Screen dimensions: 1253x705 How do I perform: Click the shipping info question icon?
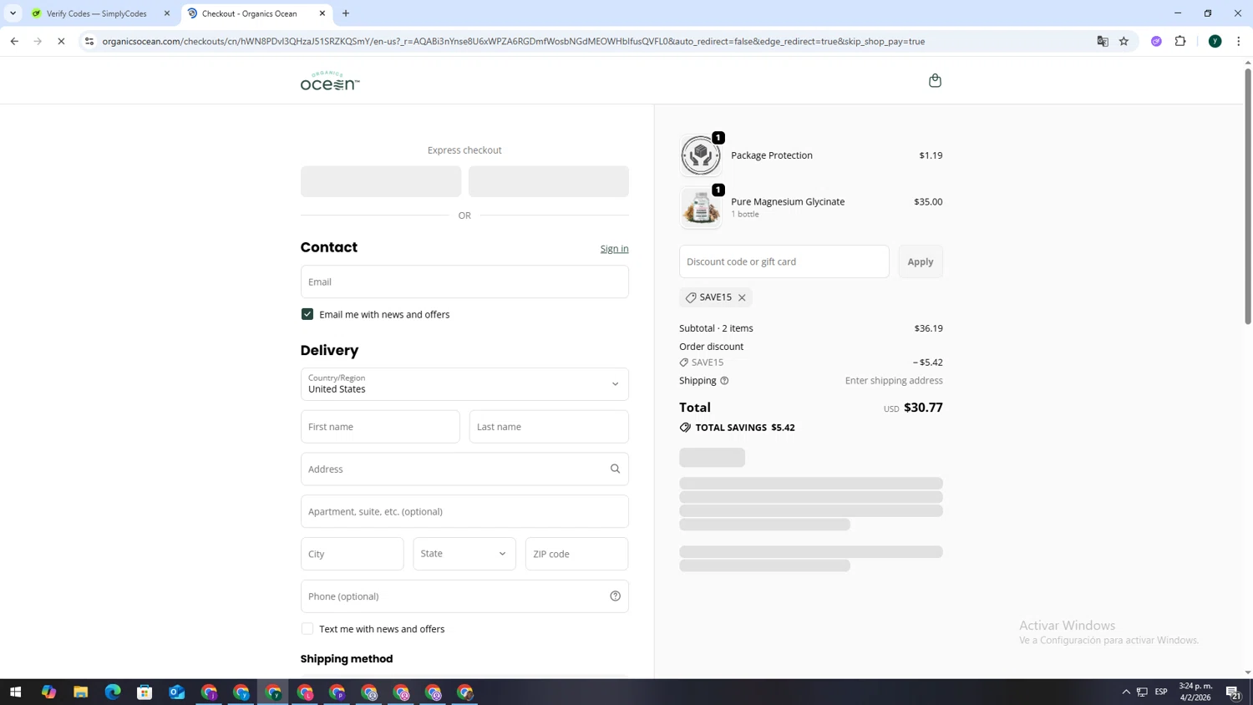[724, 381]
